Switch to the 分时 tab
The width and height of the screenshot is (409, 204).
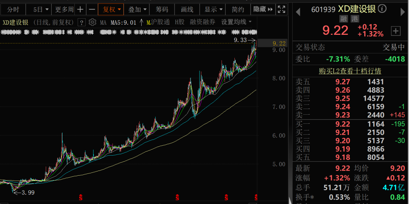pos(13,9)
